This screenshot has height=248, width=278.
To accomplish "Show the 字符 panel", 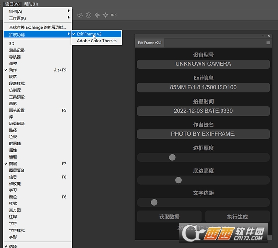I will [38, 224].
